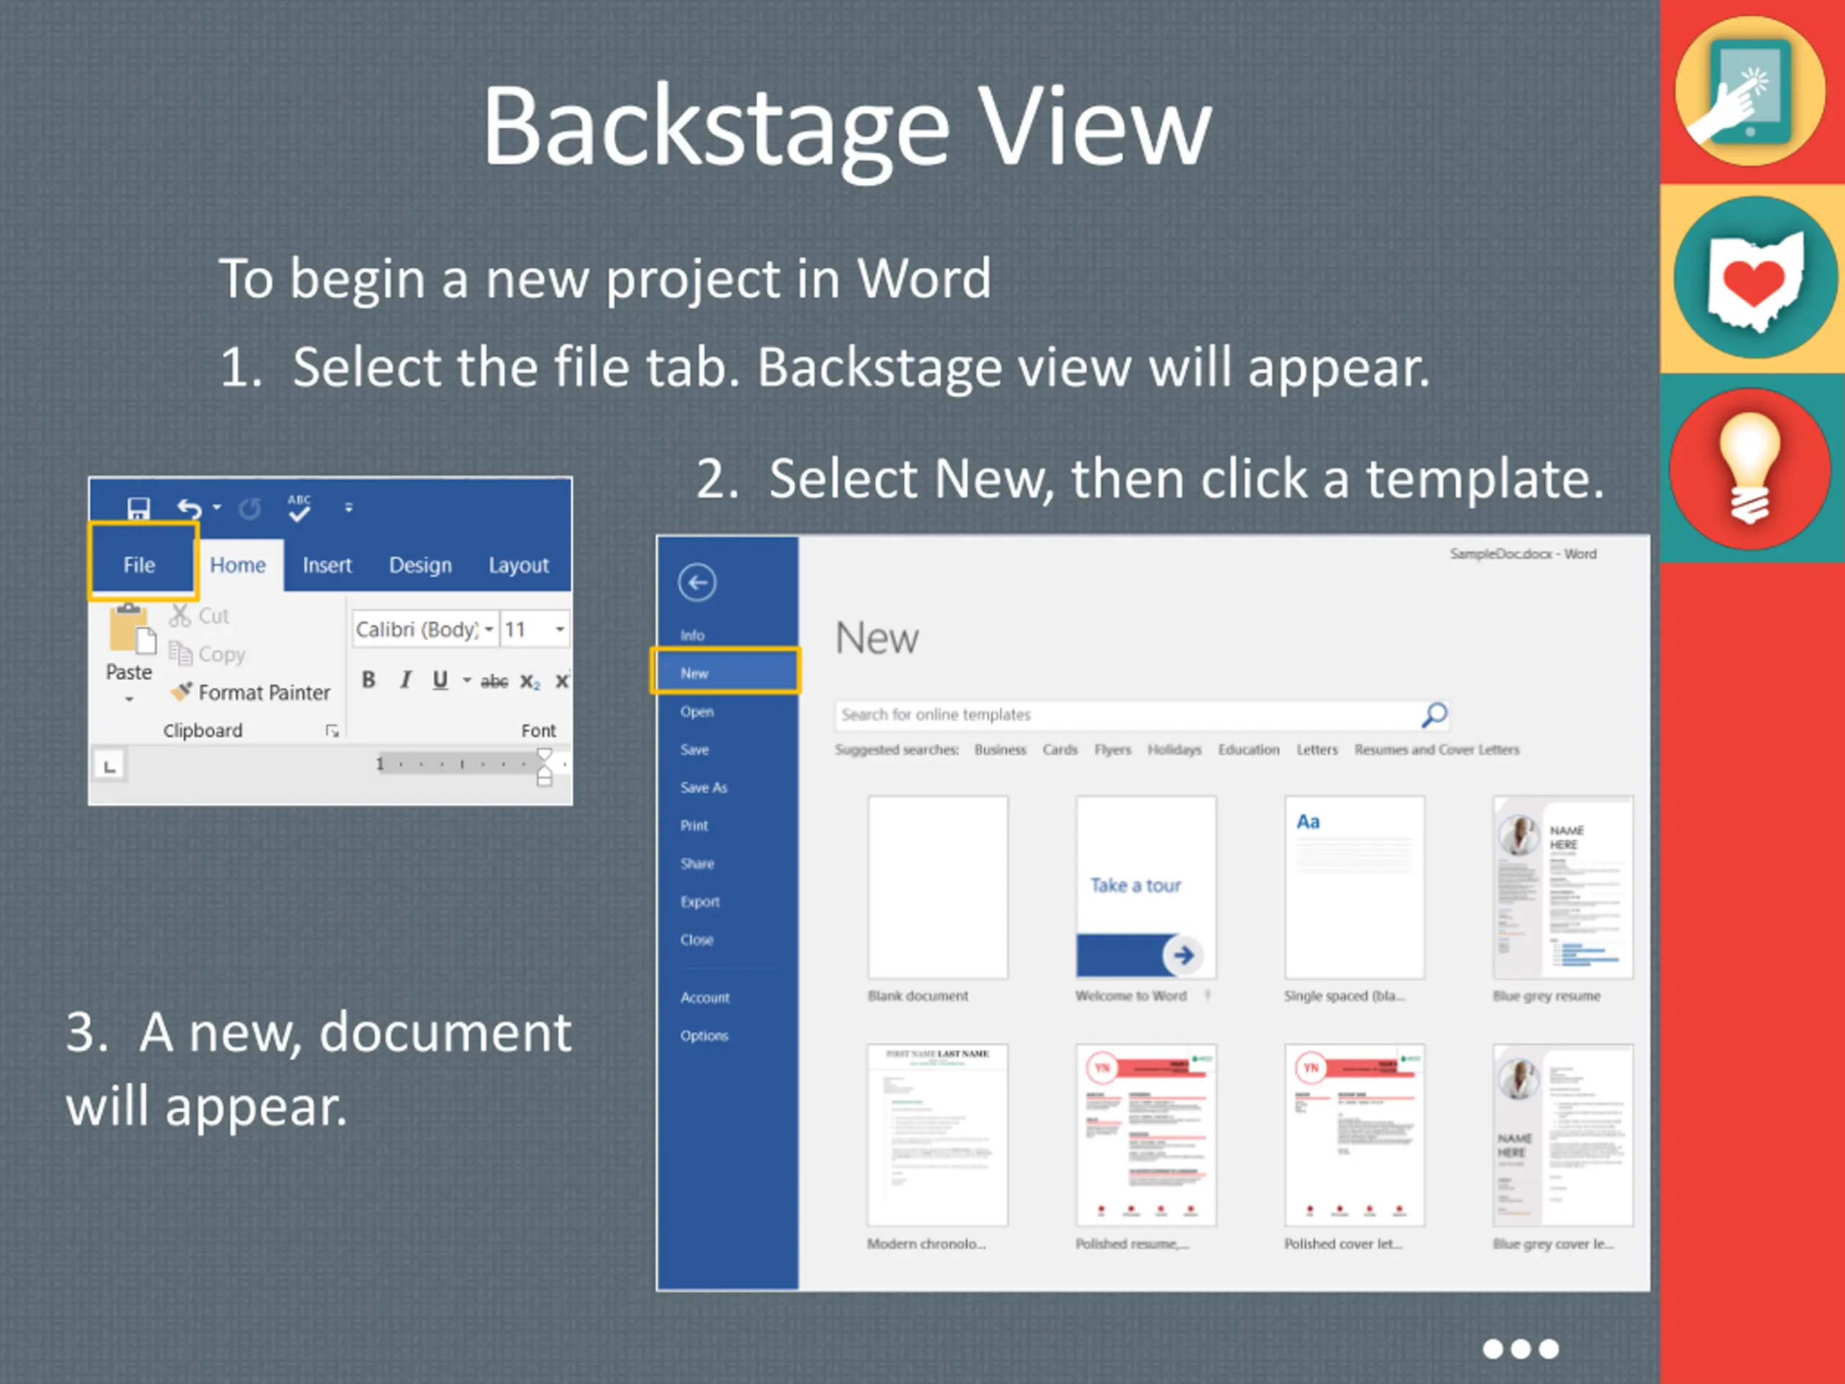Click the Paste clipboard icon
The height and width of the screenshot is (1384, 1845).
tap(130, 630)
